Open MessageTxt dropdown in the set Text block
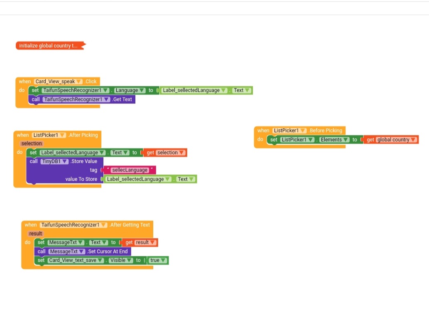429x322 pixels. click(x=66, y=242)
